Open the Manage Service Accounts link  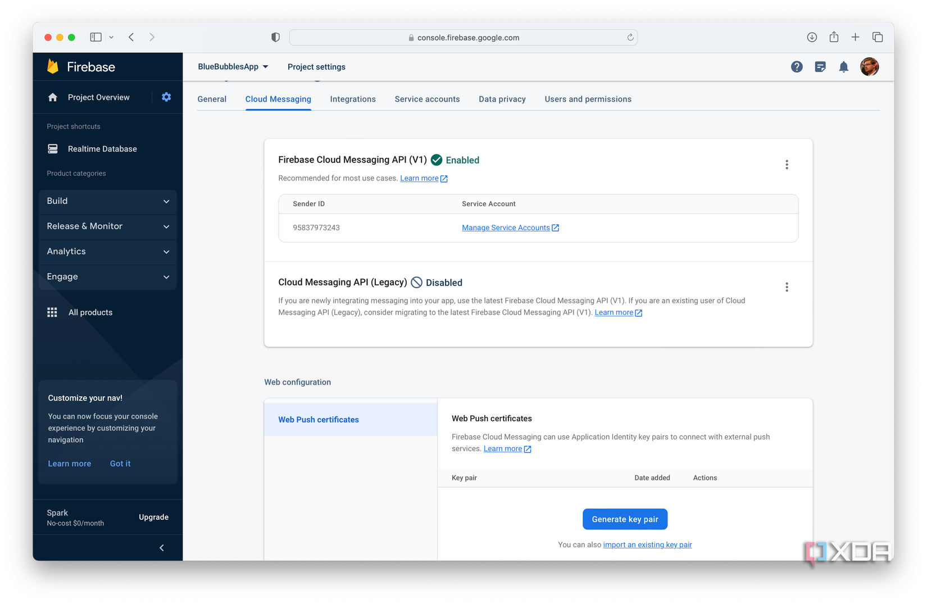510,228
